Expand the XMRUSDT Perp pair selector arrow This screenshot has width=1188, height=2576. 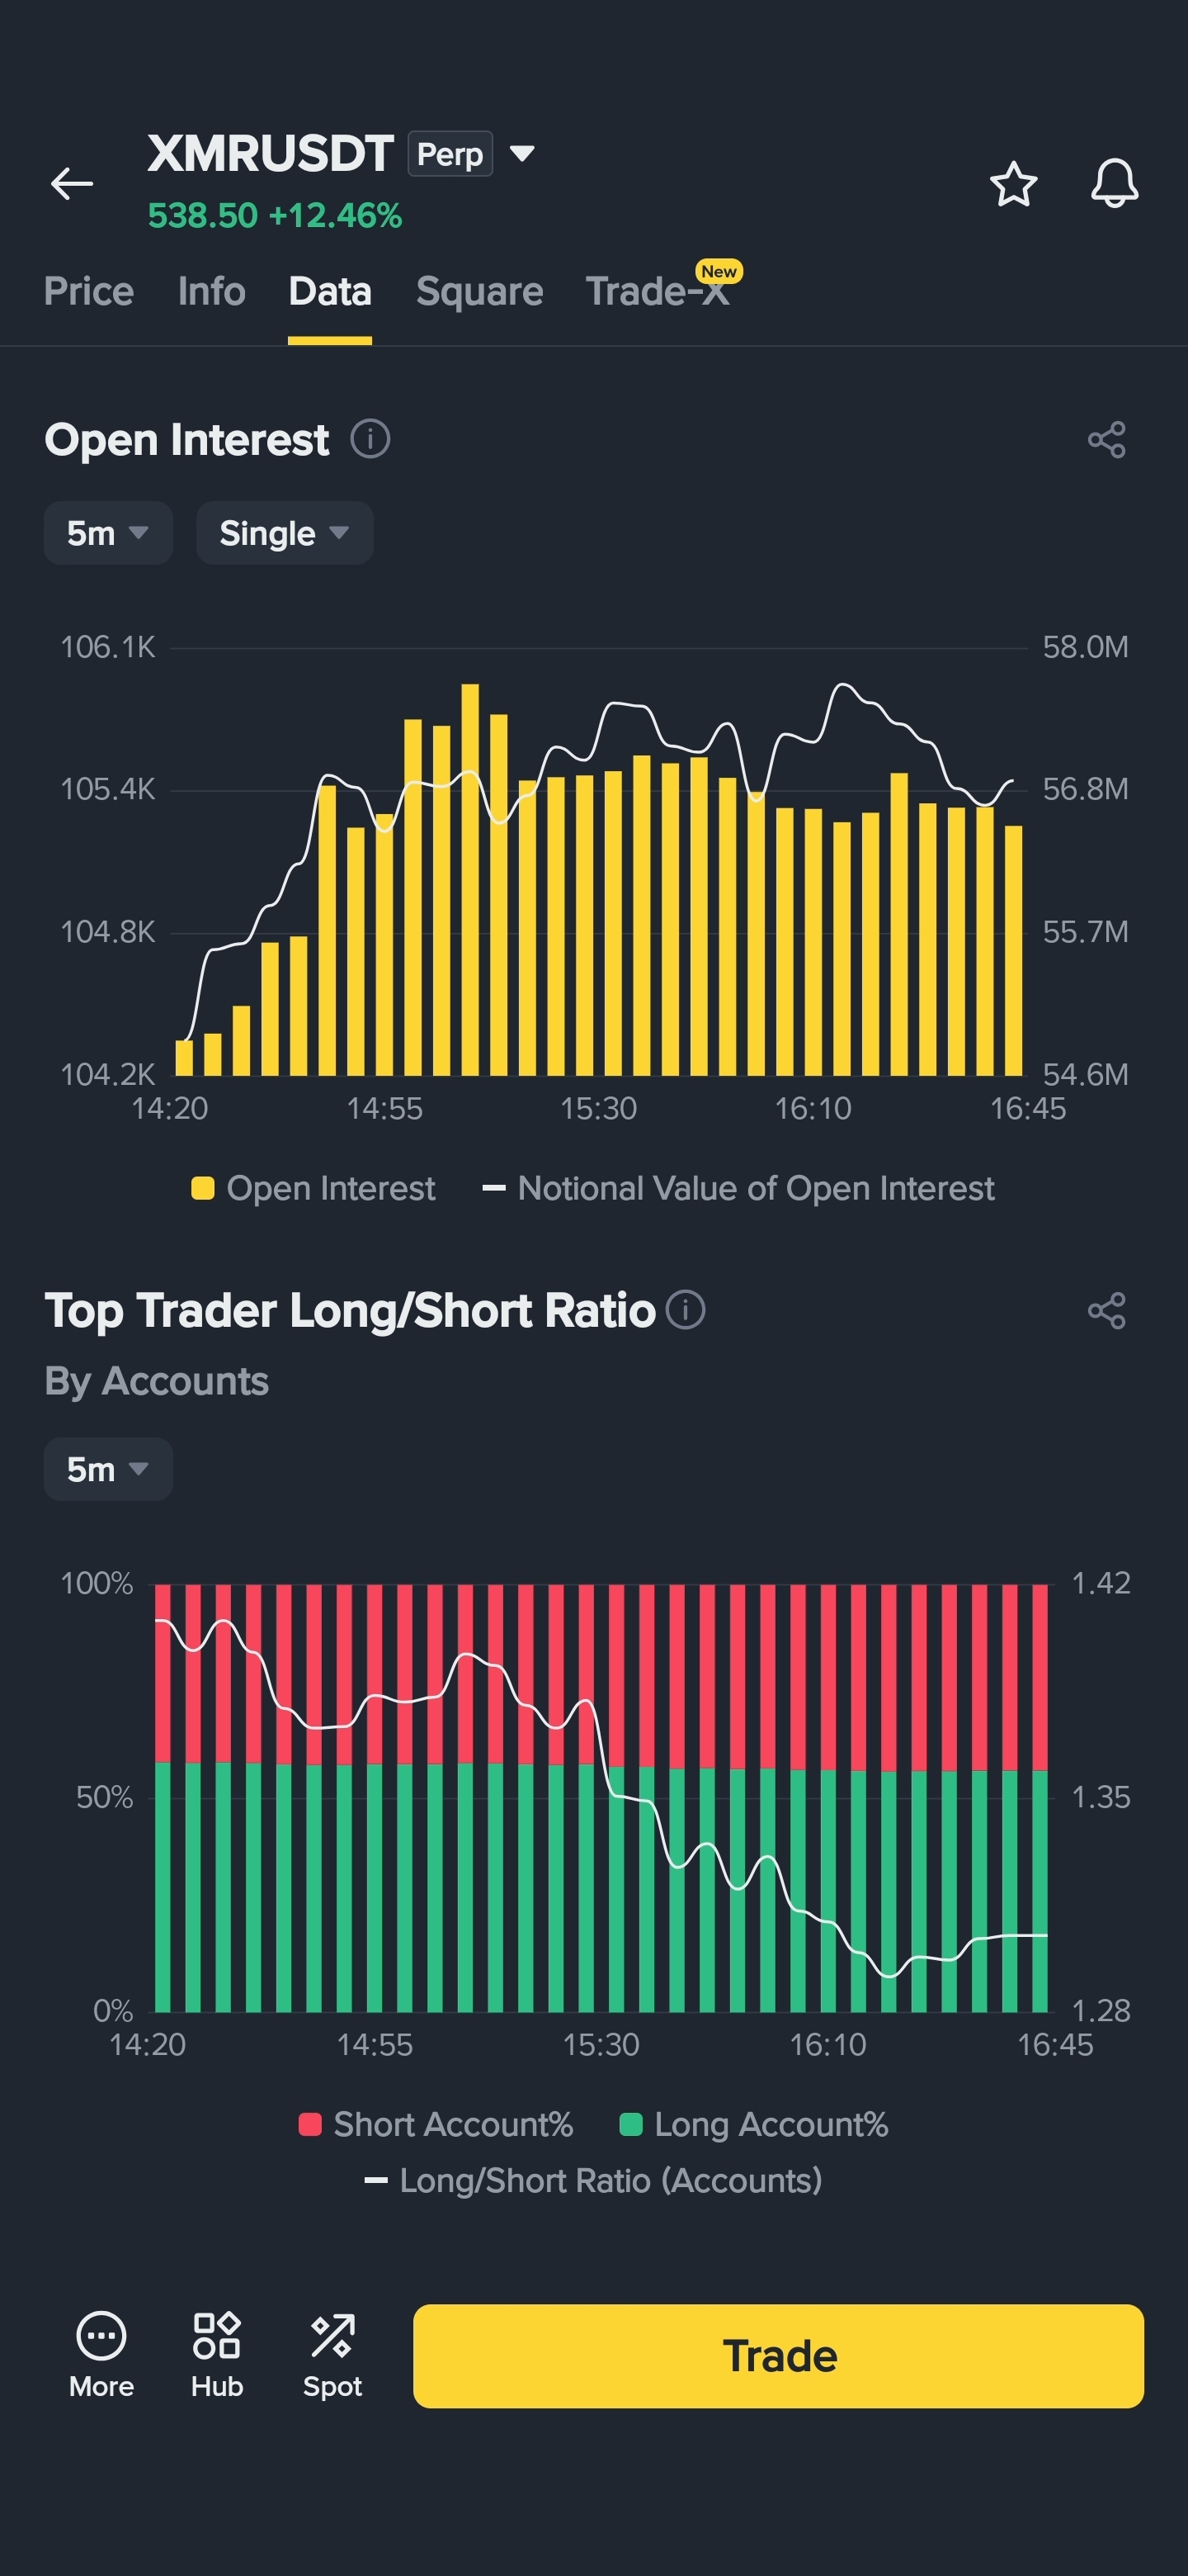click(521, 153)
